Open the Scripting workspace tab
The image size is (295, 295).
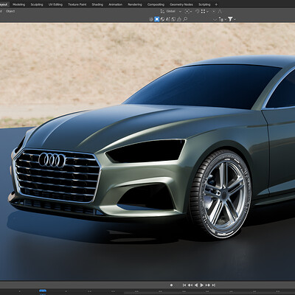click(204, 4)
